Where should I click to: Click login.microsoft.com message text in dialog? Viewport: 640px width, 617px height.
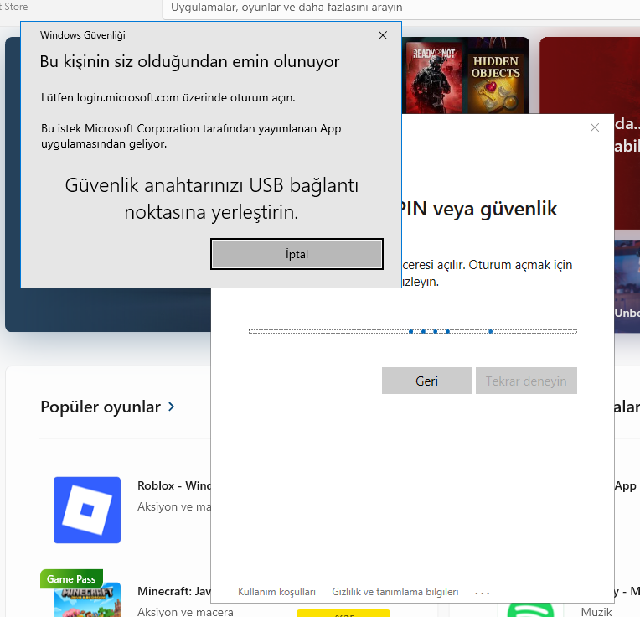click(168, 97)
